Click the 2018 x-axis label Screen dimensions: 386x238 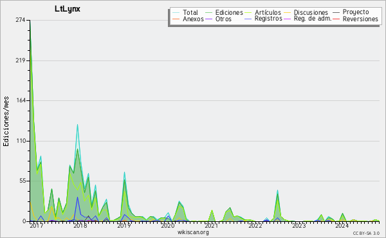tap(80, 225)
